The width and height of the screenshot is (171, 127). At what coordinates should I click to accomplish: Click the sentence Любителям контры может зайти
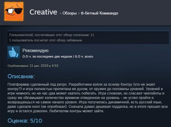pyautogui.click(x=77, y=111)
